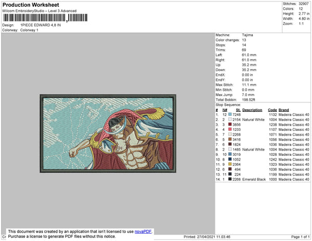Click thread code '1132'

(x=273, y=115)
